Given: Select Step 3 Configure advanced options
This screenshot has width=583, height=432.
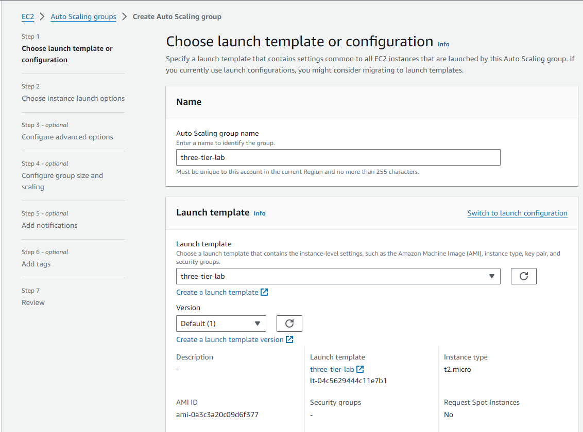Looking at the screenshot, I should click(67, 137).
